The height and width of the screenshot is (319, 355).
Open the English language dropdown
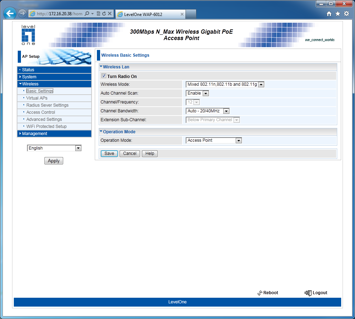click(x=54, y=148)
